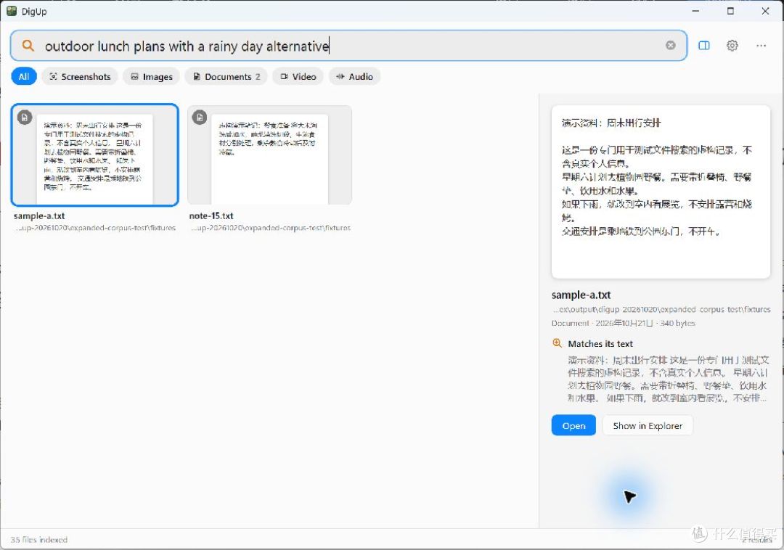Open sample-a.txt with the Open button
The width and height of the screenshot is (784, 550).
[573, 426]
